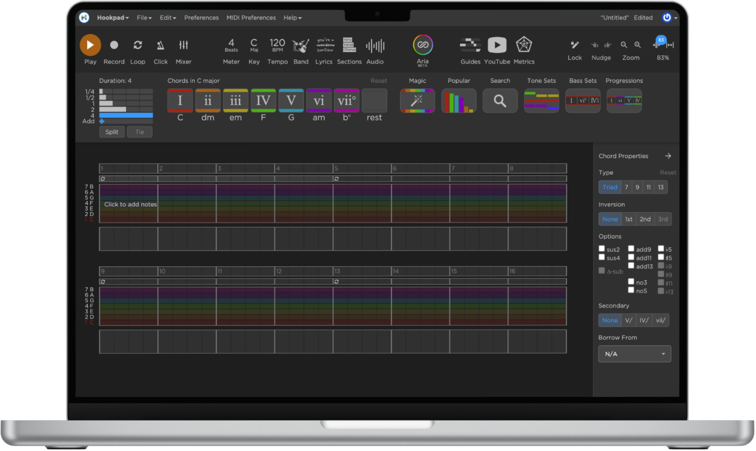The width and height of the screenshot is (756, 451).
Task: Toggle the Loop icon
Action: 137,45
